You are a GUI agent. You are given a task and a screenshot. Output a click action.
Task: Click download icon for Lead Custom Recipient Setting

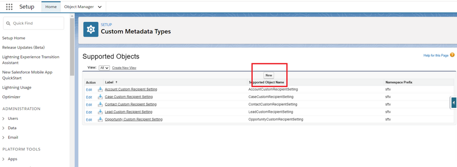point(100,112)
